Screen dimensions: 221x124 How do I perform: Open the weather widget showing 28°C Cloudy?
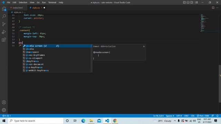pyautogui.click(x=162, y=121)
